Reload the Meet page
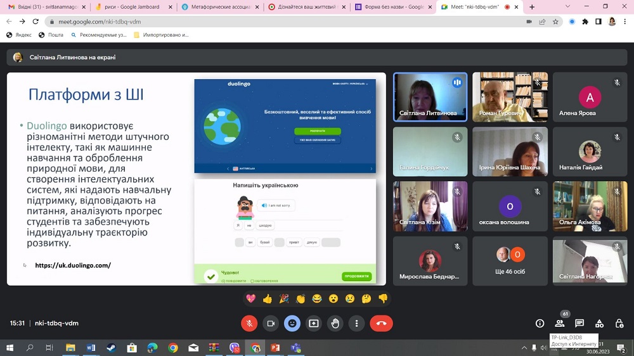This screenshot has width=634, height=356. 36,22
